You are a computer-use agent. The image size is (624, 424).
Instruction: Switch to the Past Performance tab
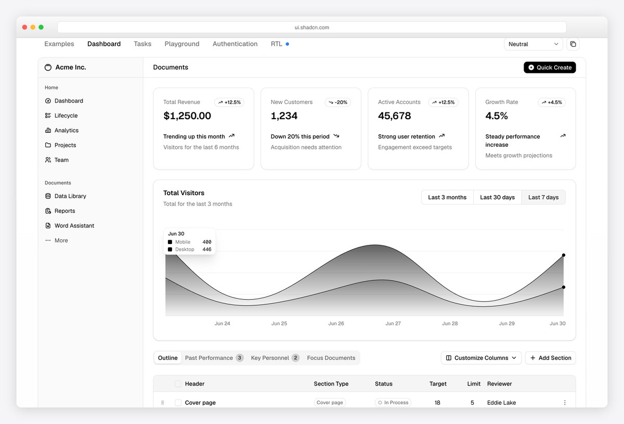[214, 358]
